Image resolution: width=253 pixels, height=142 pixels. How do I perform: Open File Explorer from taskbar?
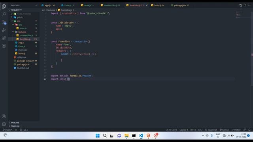click(126, 136)
